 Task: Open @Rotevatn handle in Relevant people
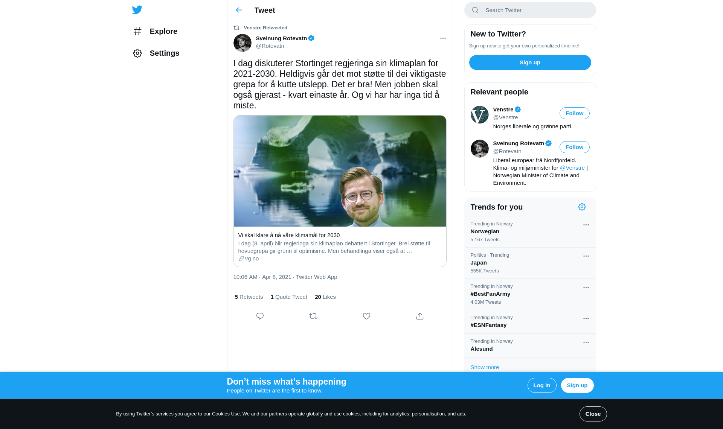point(507,151)
